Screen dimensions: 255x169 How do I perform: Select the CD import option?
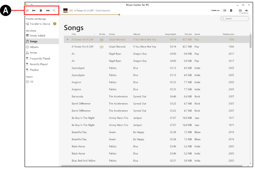(32, 82)
